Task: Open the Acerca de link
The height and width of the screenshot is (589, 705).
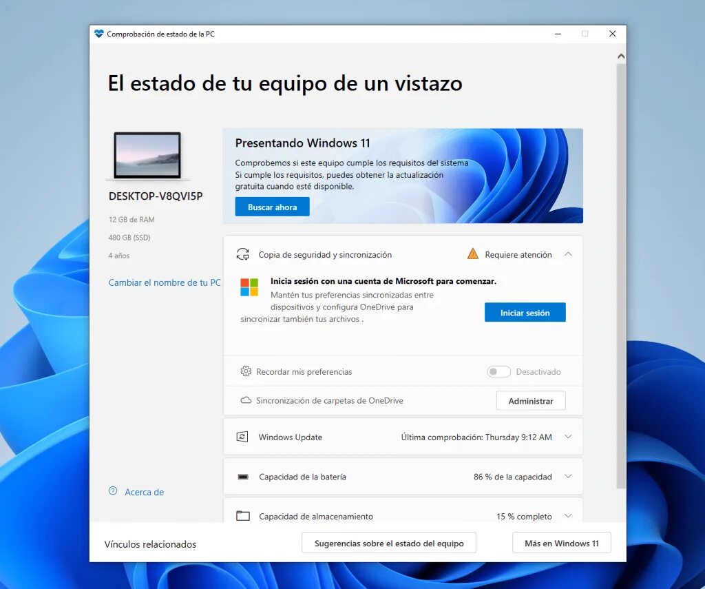Action: 144,493
